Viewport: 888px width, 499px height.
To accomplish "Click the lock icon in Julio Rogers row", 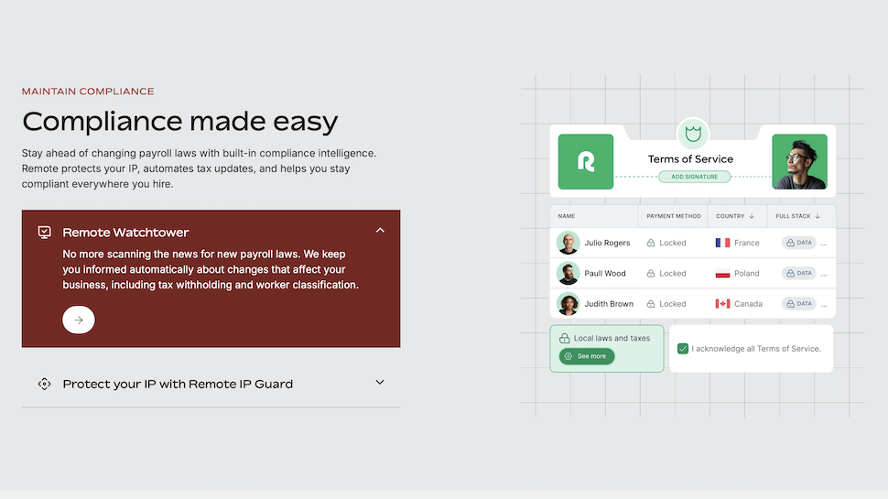I will tap(651, 243).
